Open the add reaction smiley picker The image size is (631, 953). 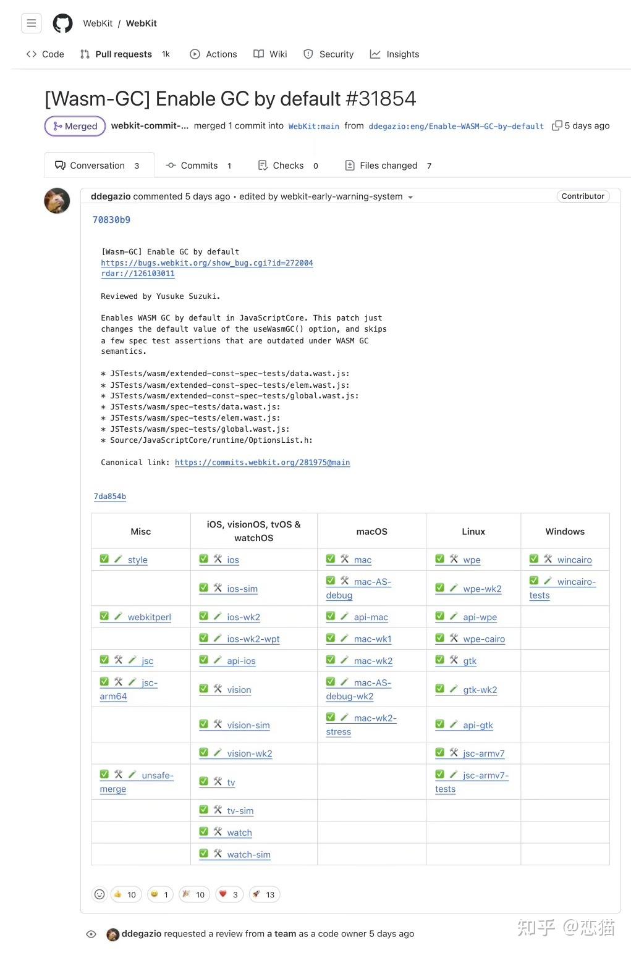[x=100, y=894]
